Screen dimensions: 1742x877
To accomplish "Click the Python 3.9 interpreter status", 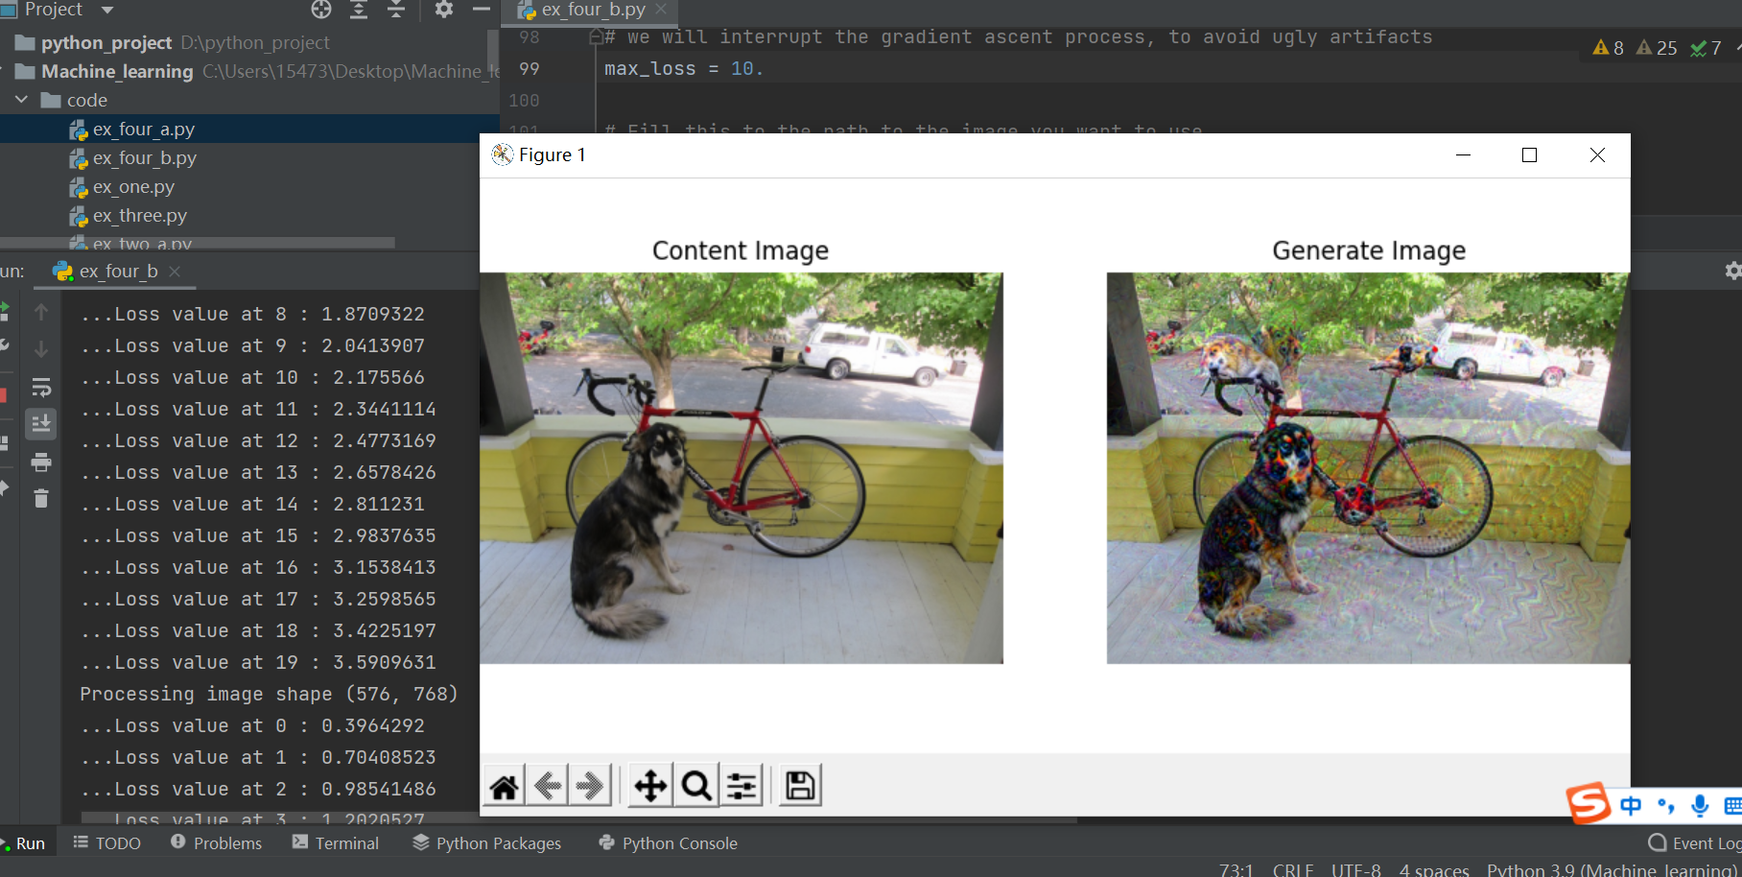I will click(1612, 869).
